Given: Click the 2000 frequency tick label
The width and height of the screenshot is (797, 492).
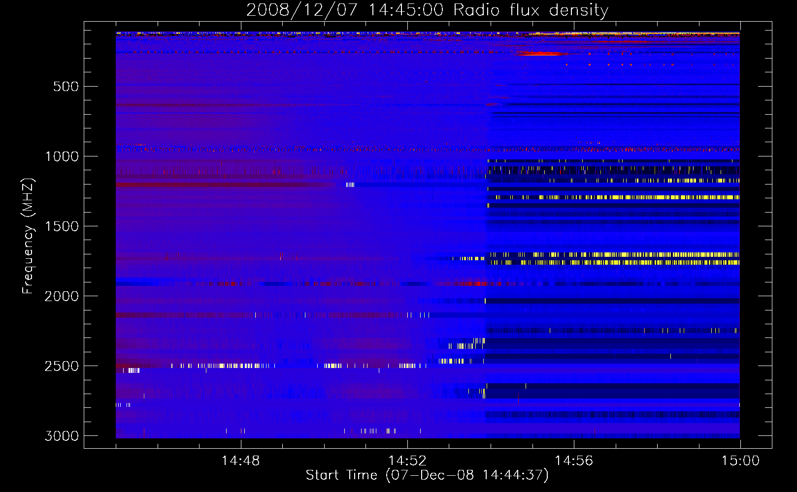Looking at the screenshot, I should tap(62, 296).
